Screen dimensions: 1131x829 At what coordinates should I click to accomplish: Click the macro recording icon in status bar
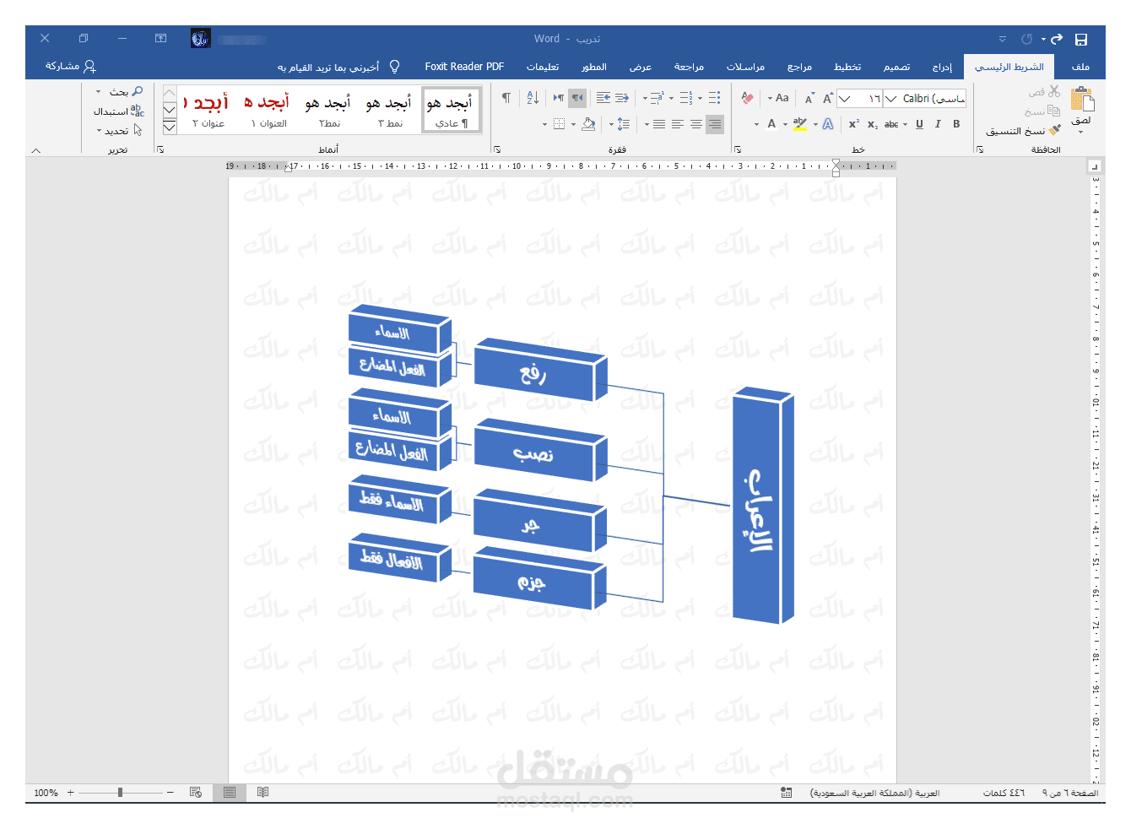[x=787, y=793]
